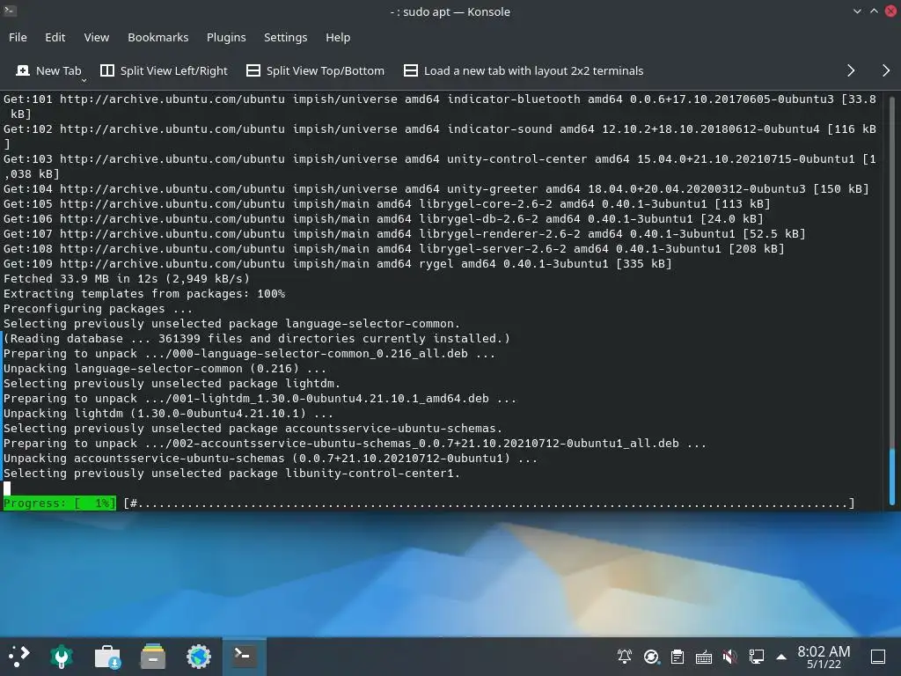Click the Show Desktop button in taskbar
Screen dimensions: 901x676
point(878,657)
